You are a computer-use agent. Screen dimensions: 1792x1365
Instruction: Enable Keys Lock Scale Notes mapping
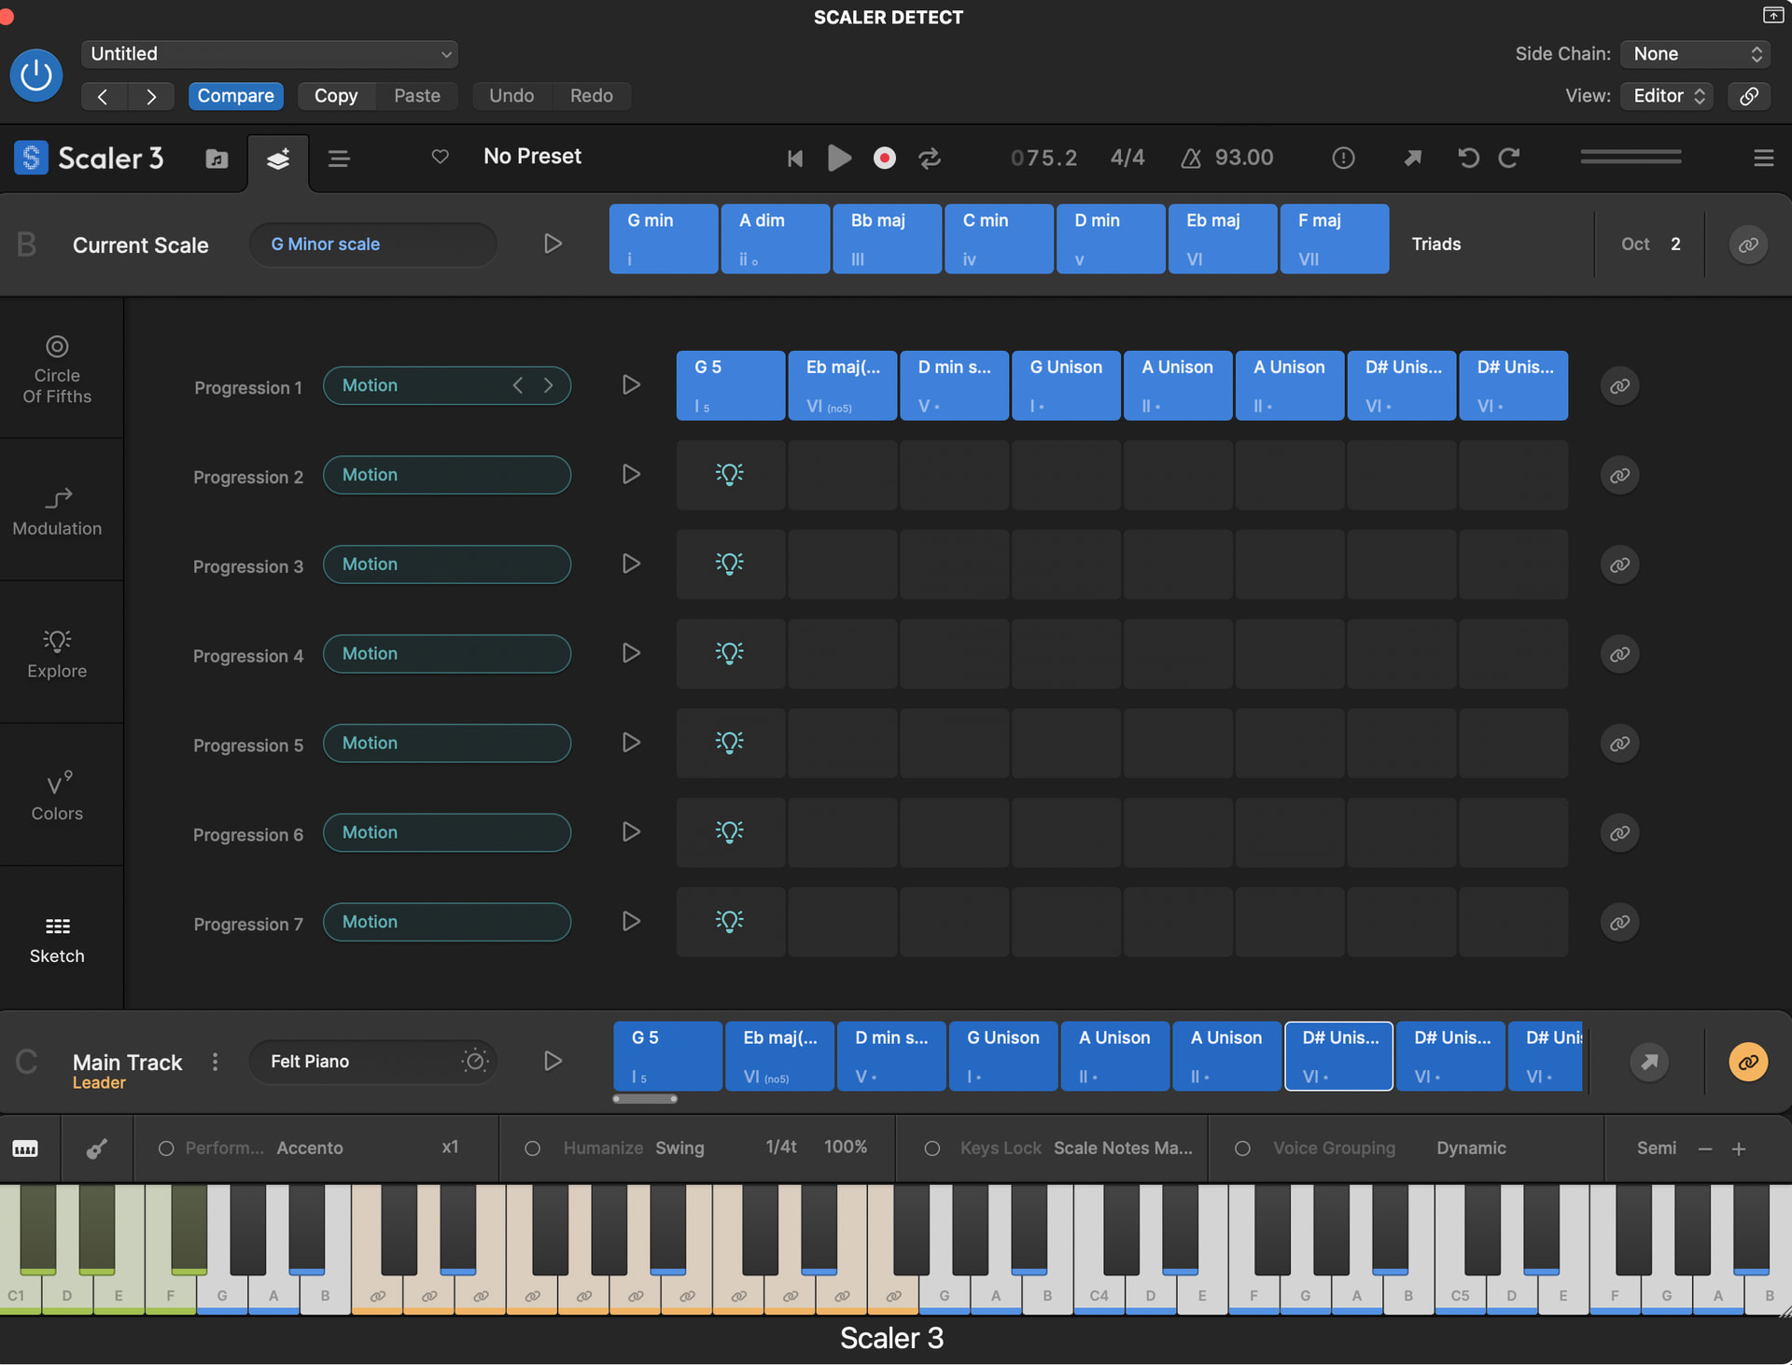(x=932, y=1149)
